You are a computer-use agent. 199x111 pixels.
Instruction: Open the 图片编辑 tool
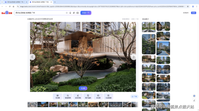click(x=88, y=97)
